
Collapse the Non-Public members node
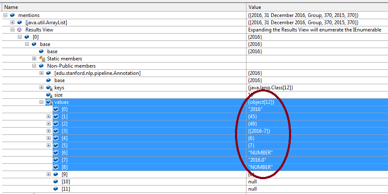click(34, 66)
